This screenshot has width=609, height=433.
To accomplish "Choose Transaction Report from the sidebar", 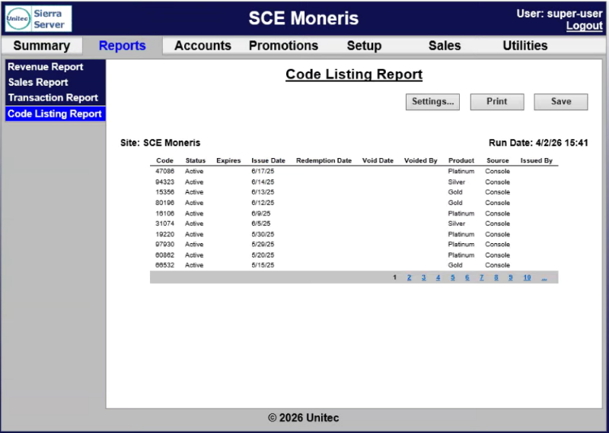I will [x=53, y=98].
